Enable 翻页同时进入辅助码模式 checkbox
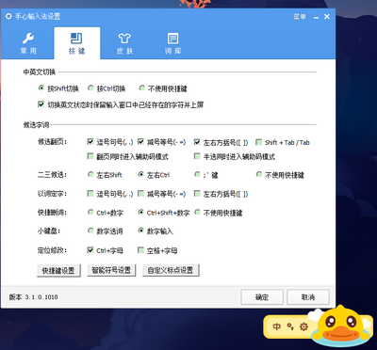 pos(90,156)
